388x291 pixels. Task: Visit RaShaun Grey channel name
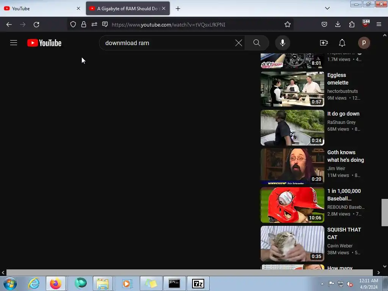(x=341, y=122)
